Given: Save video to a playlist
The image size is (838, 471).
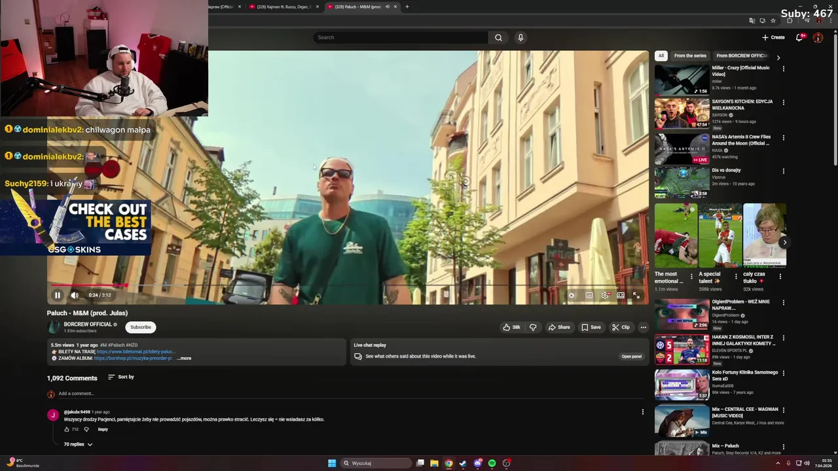Looking at the screenshot, I should [x=591, y=327].
